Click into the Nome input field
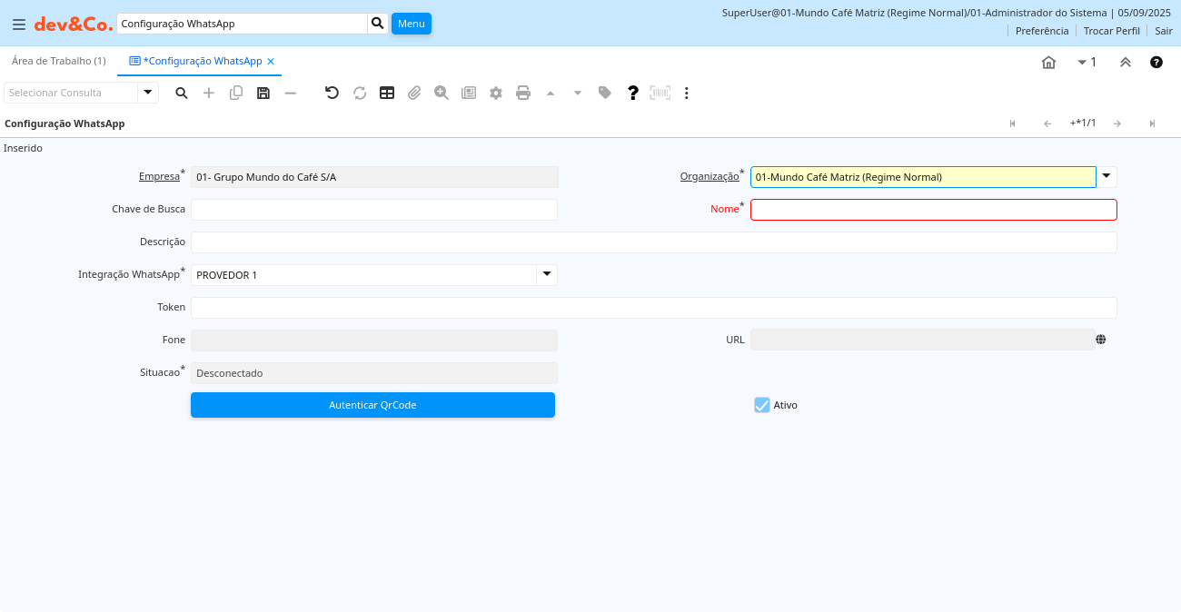This screenshot has height=612, width=1181. click(x=933, y=210)
